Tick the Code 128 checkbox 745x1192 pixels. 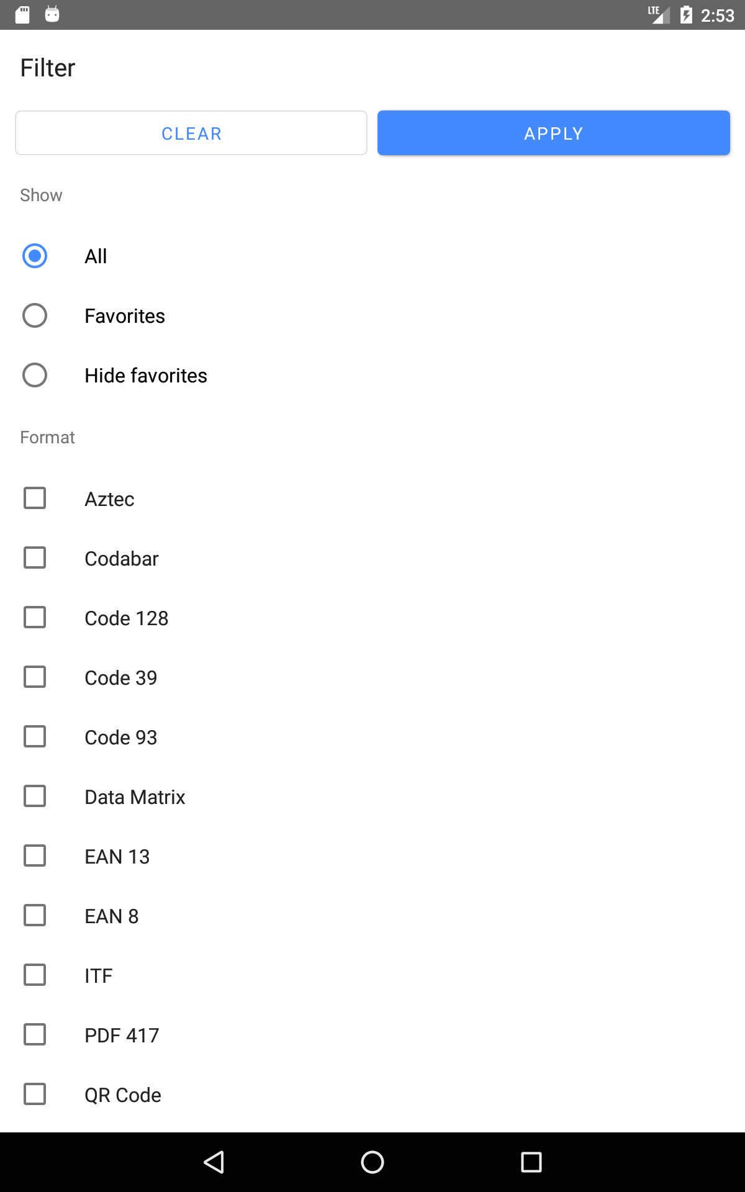(35, 617)
